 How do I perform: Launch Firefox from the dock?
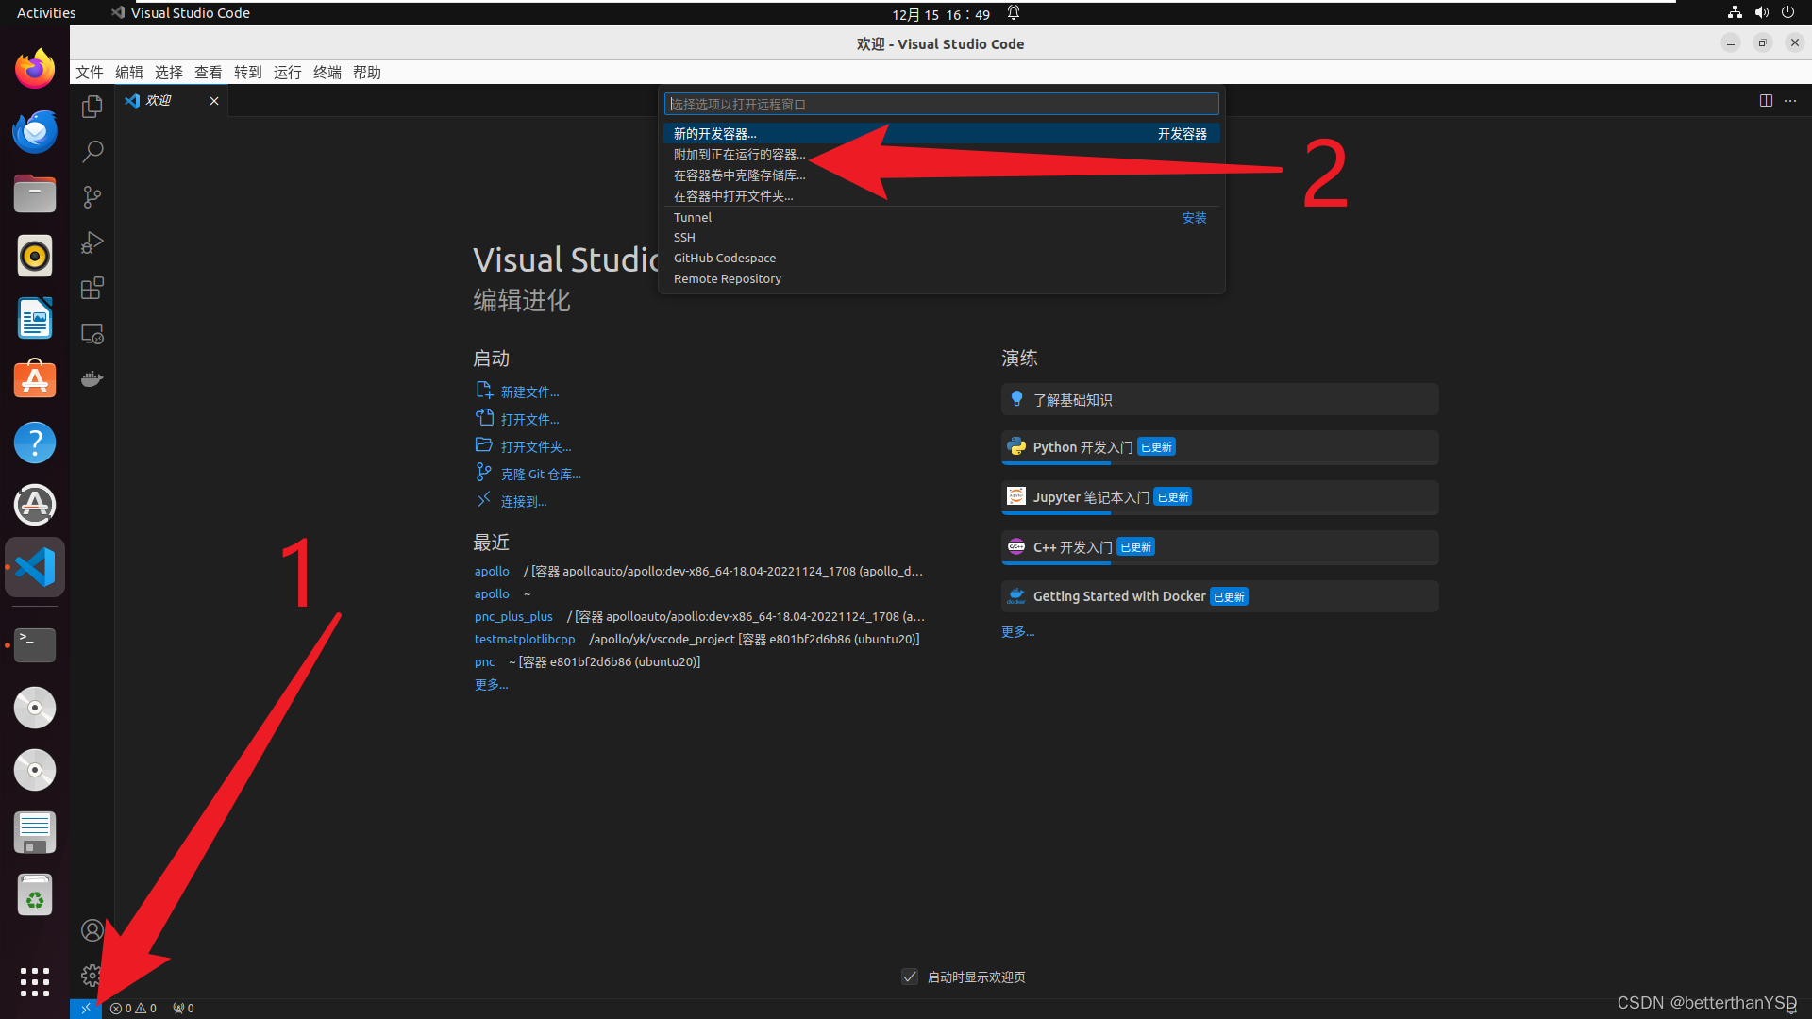35,69
